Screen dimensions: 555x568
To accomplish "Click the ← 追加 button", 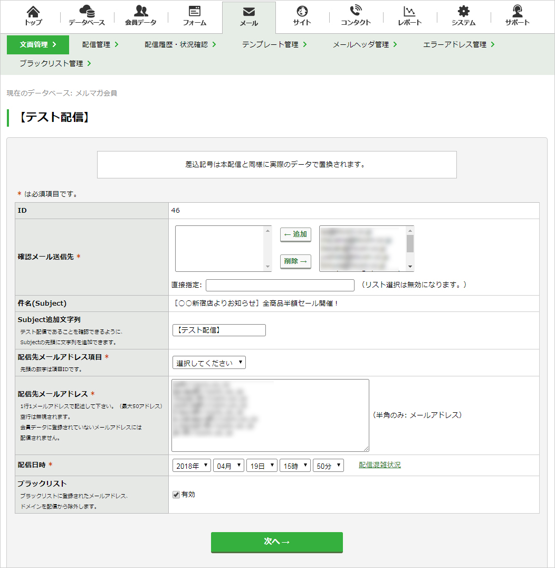I will (295, 234).
